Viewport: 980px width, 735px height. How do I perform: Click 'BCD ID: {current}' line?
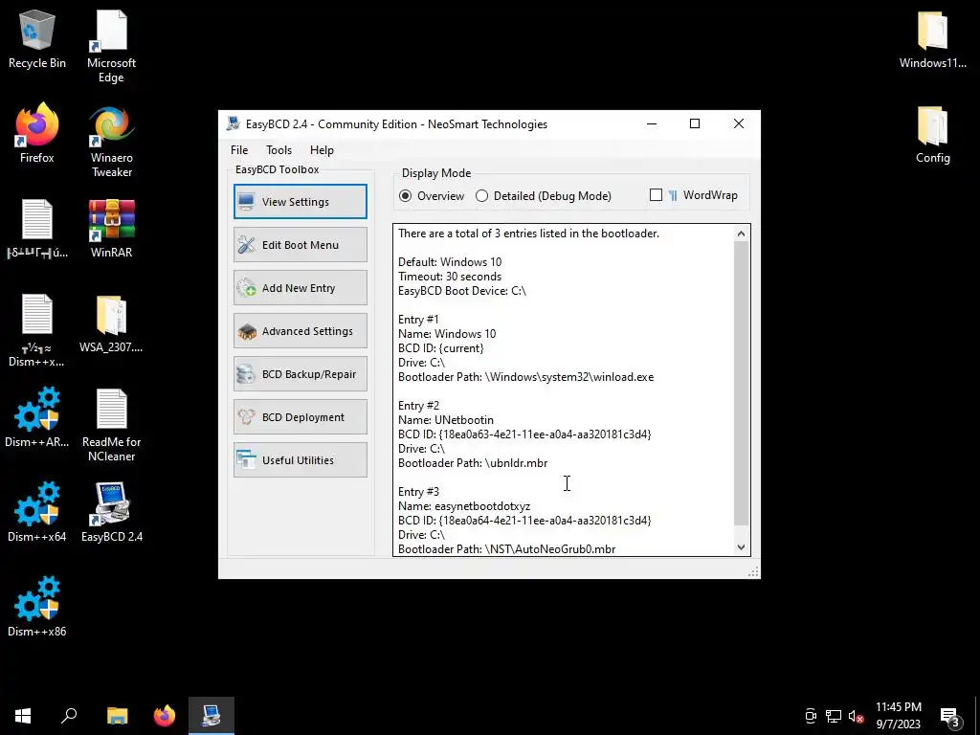click(x=440, y=348)
